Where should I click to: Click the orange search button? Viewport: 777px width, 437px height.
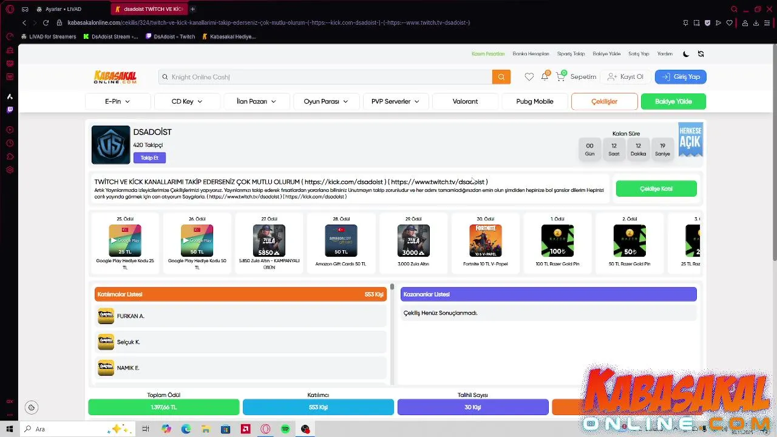[x=501, y=77]
